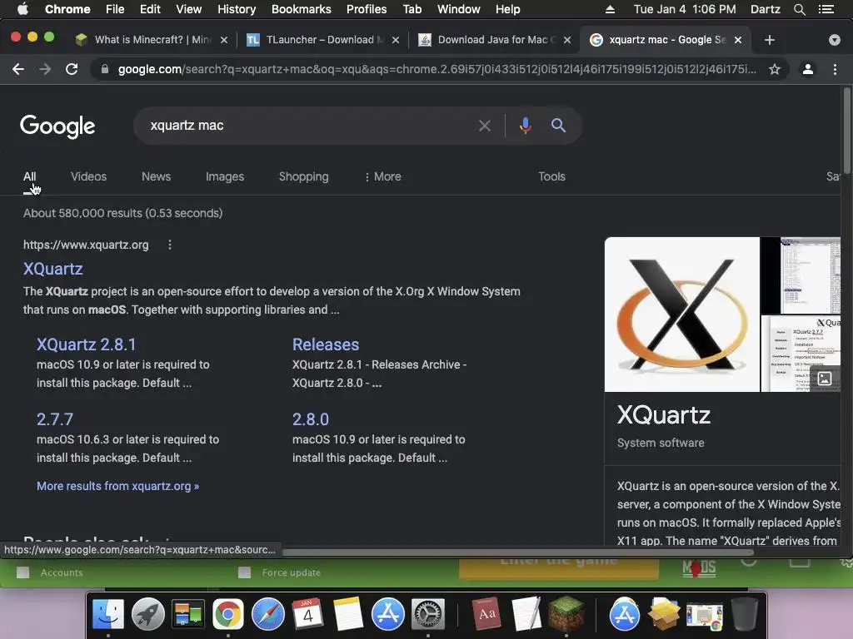The width and height of the screenshot is (853, 639).
Task: Select the All results tab
Action: click(29, 176)
